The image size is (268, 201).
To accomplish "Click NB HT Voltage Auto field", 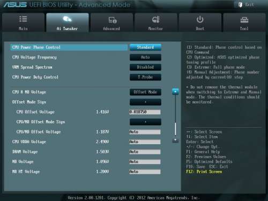I will click(145, 172).
